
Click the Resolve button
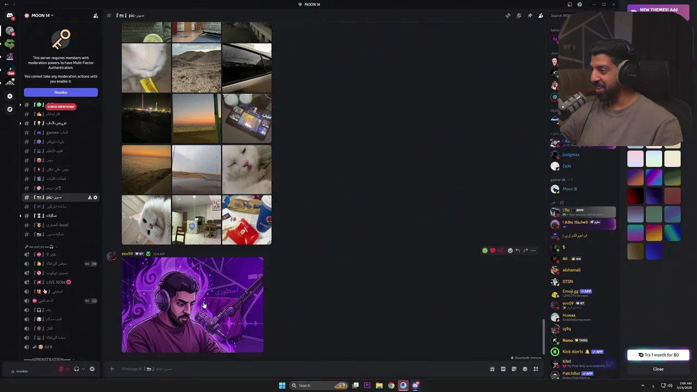point(61,93)
